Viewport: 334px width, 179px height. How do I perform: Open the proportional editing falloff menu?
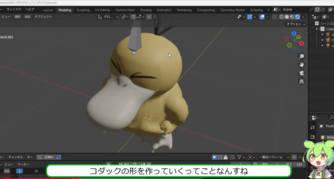click(x=156, y=17)
